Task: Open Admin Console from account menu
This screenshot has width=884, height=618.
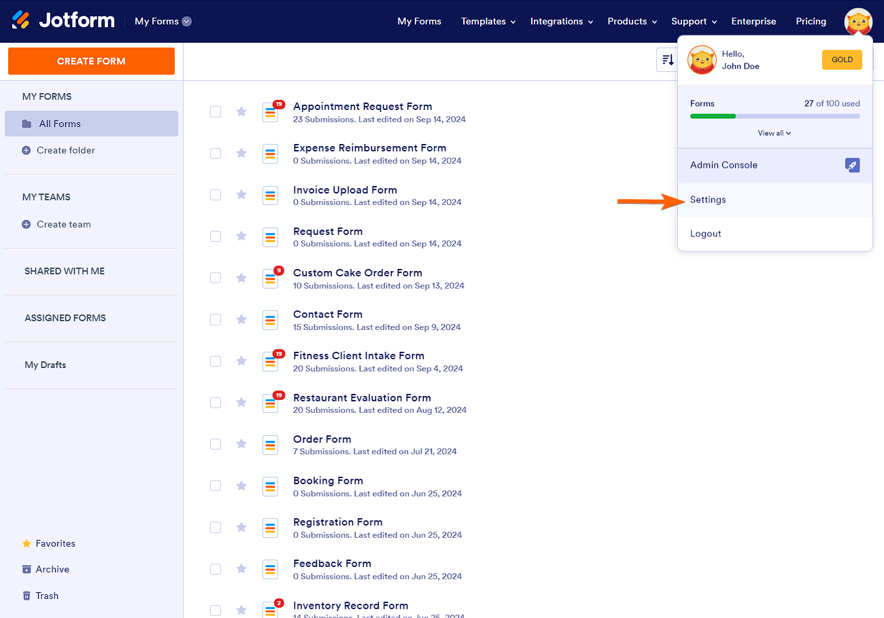Action: coord(775,165)
